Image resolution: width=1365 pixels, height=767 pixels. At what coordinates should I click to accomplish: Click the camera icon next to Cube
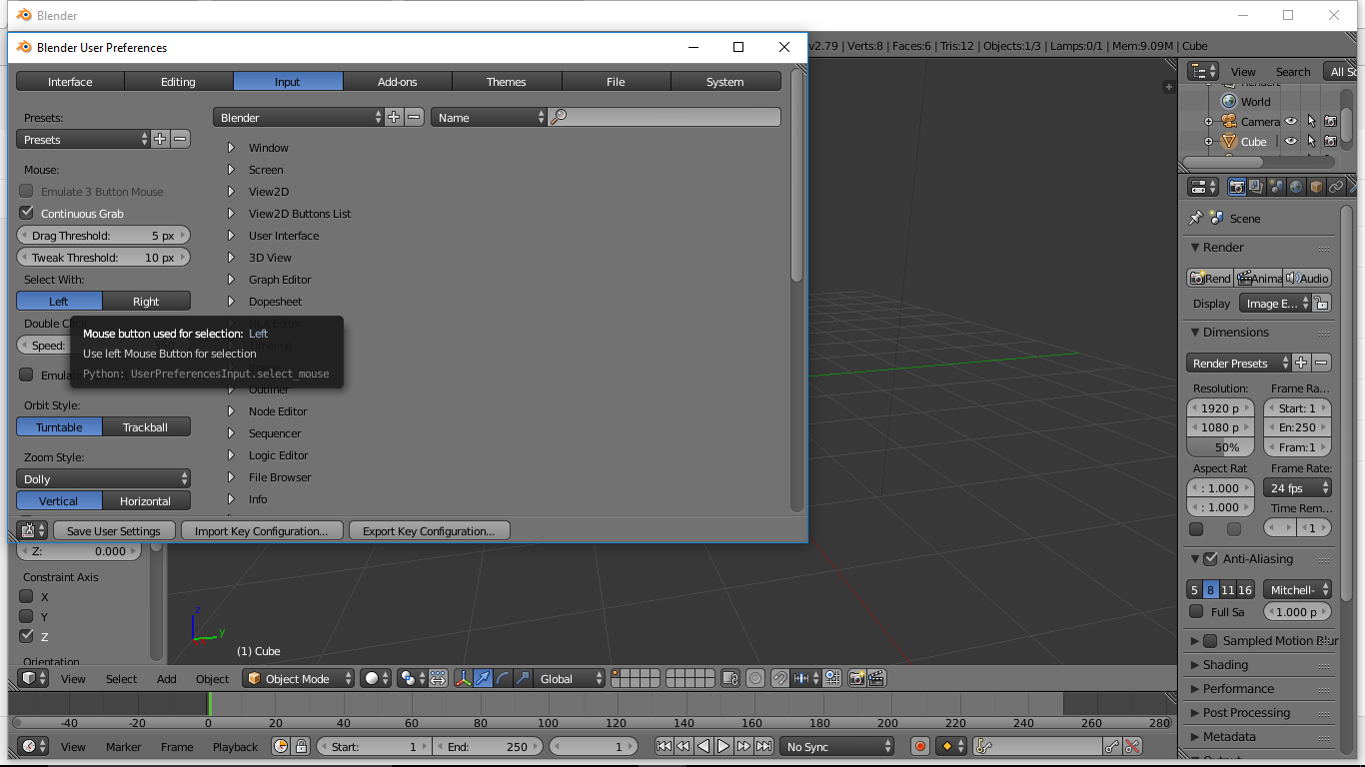[1331, 141]
